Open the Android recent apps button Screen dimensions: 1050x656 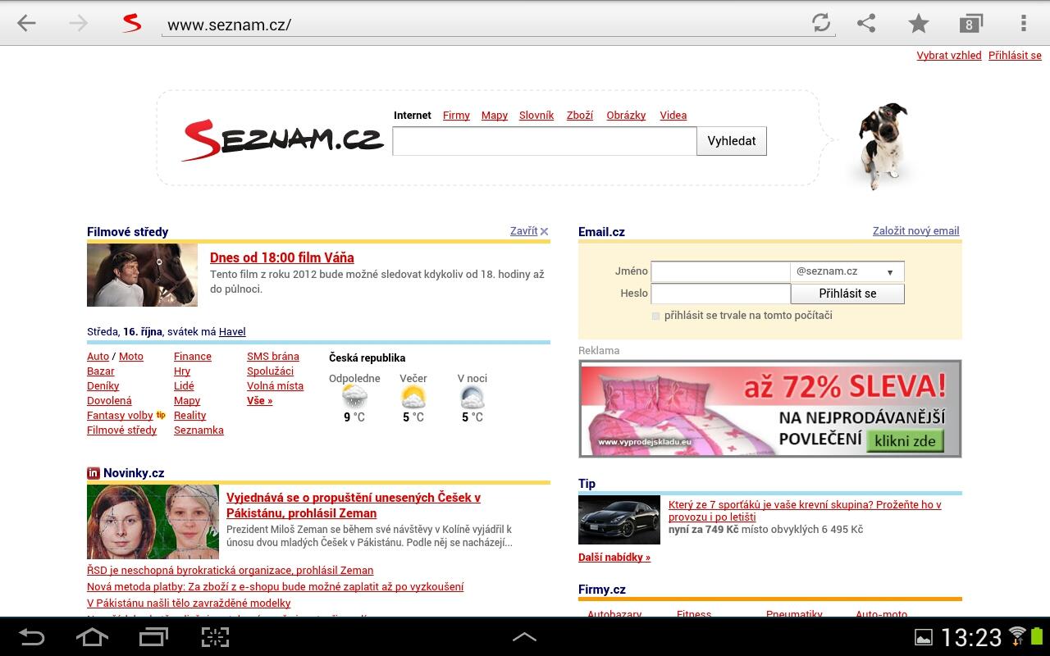[x=153, y=637]
